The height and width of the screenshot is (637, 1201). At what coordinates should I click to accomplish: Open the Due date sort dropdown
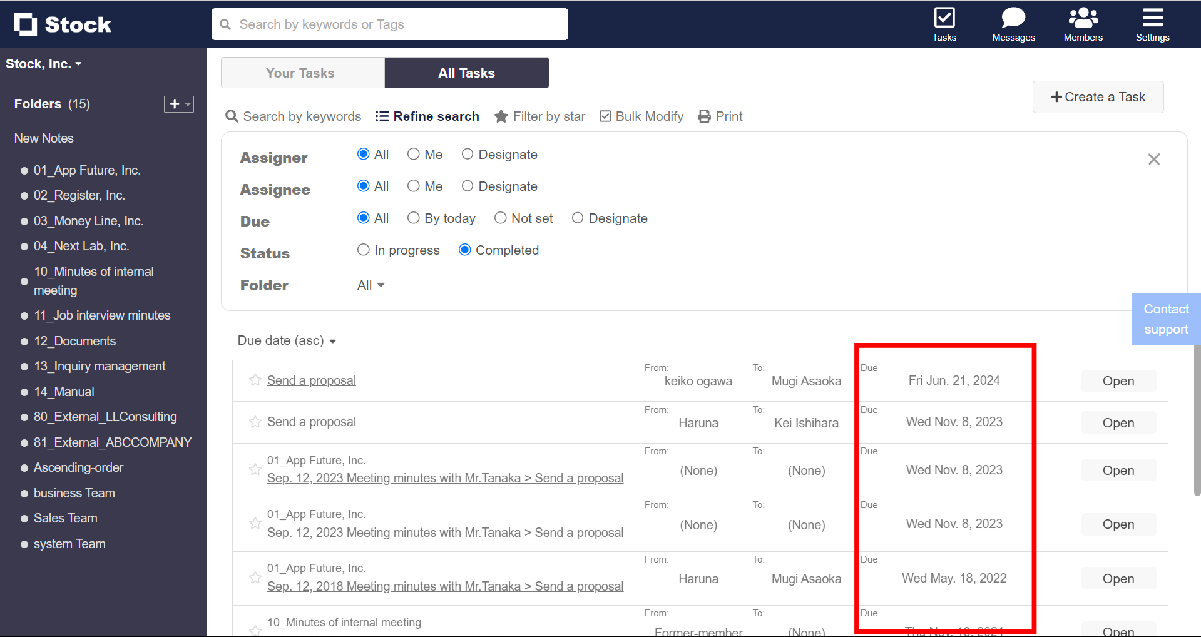point(287,340)
